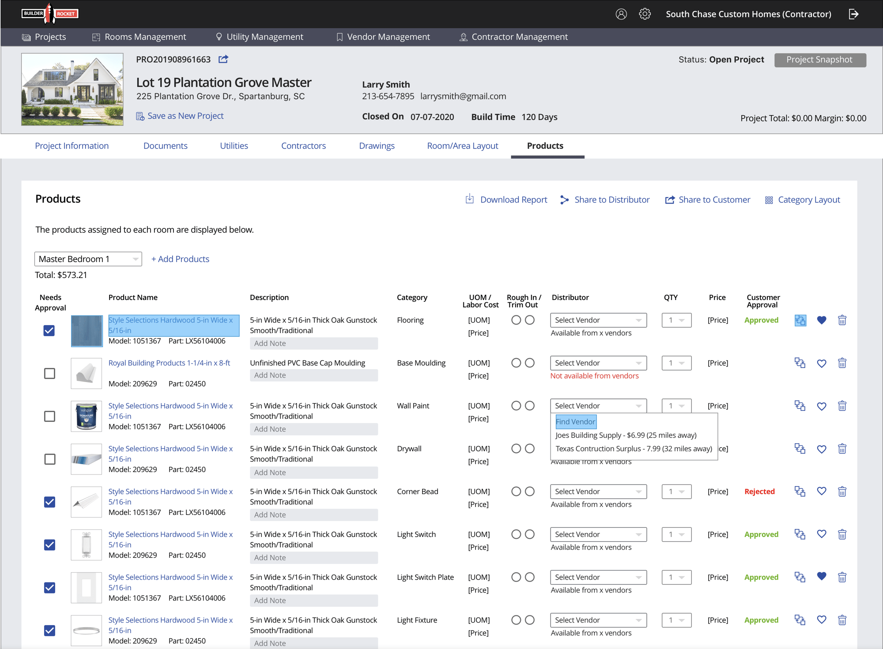This screenshot has height=649, width=883.
Task: Check Needs Approval for the Wall Paint product
Action: click(x=49, y=416)
